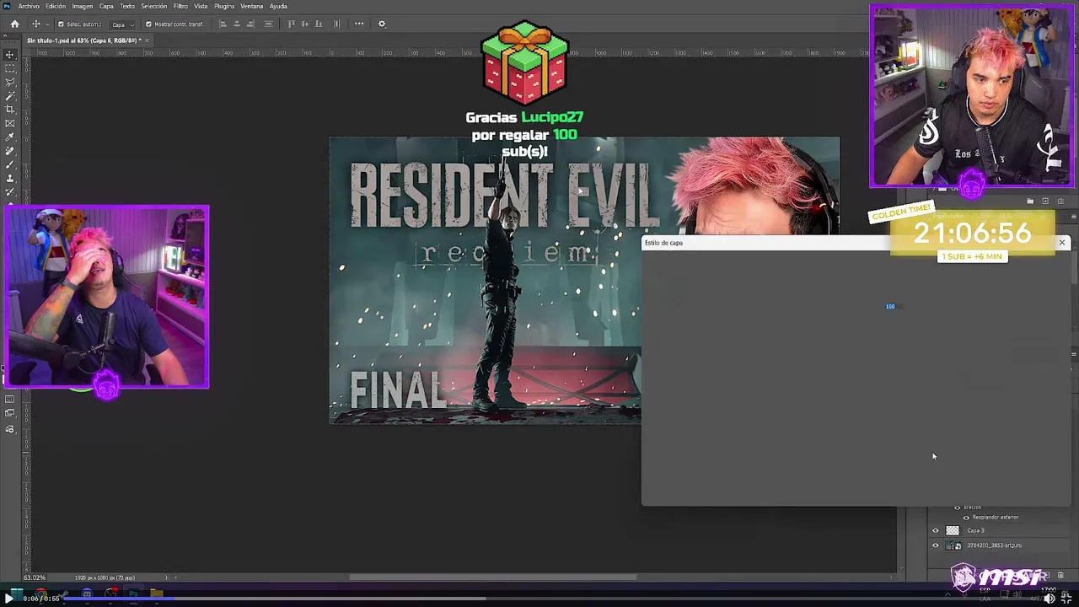Viewport: 1079px width, 607px height.
Task: Click the Move tool preset icon in options bar
Action: click(x=36, y=24)
